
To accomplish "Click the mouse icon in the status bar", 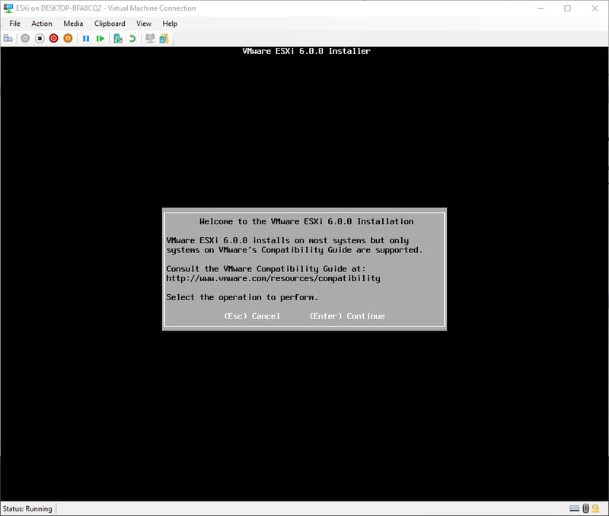I will tap(585, 508).
